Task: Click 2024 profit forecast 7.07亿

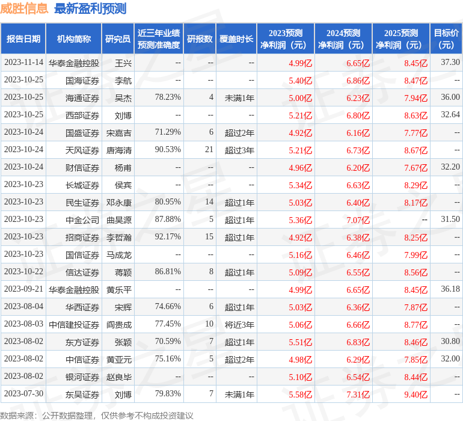Action: click(358, 220)
